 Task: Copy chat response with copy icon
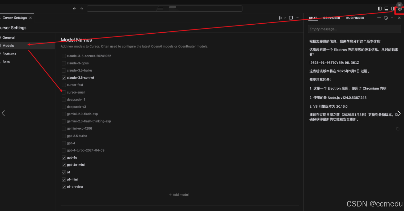click(398, 129)
